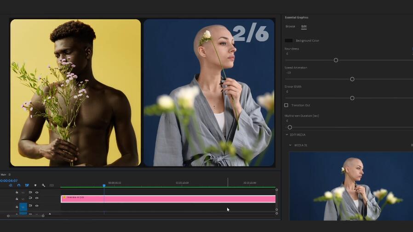Open the MEDIA 01 options menu icon
413x232 pixels.
[x=412, y=145]
